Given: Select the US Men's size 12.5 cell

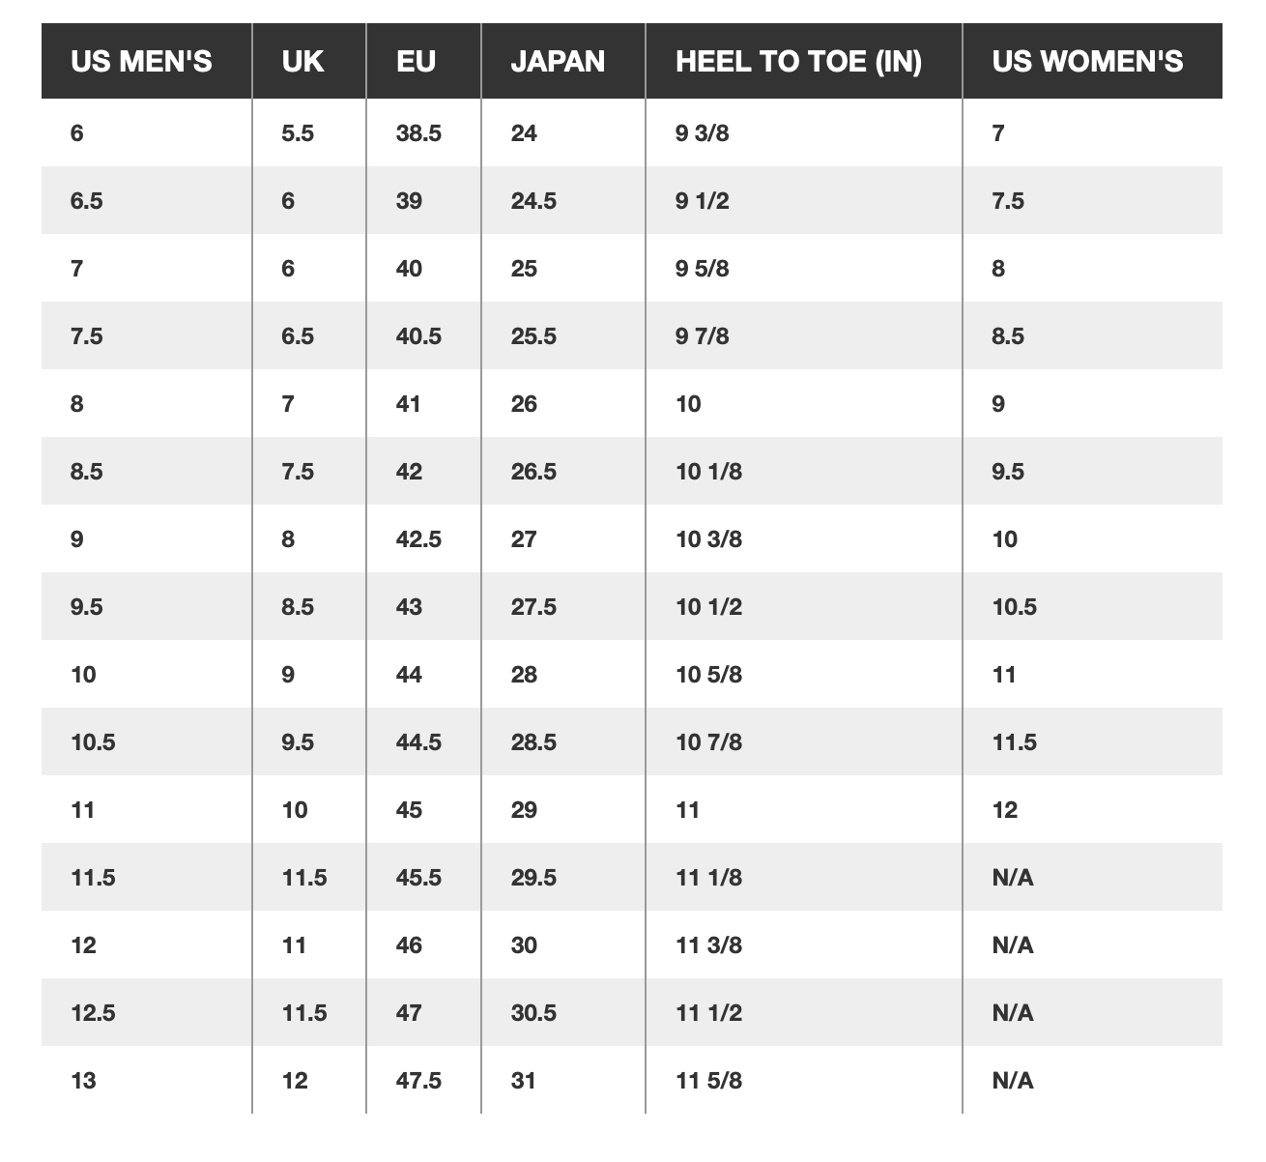Looking at the screenshot, I should 93,1013.
